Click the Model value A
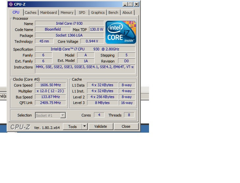The height and width of the screenshot is (183, 240). pos(86,55)
